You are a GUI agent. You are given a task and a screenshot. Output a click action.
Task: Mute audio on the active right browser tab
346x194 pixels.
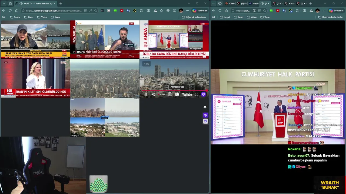point(262,4)
